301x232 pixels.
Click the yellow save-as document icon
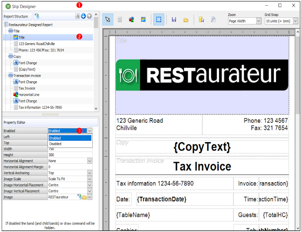pyautogui.click(x=201, y=19)
